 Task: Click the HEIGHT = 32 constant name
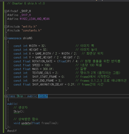pyautogui.click(x=34, y=50)
